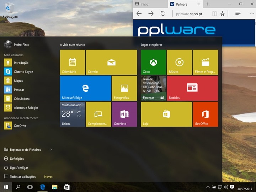Toggle Reading view in Edge
This screenshot has height=192, width=256.
pos(214,14)
